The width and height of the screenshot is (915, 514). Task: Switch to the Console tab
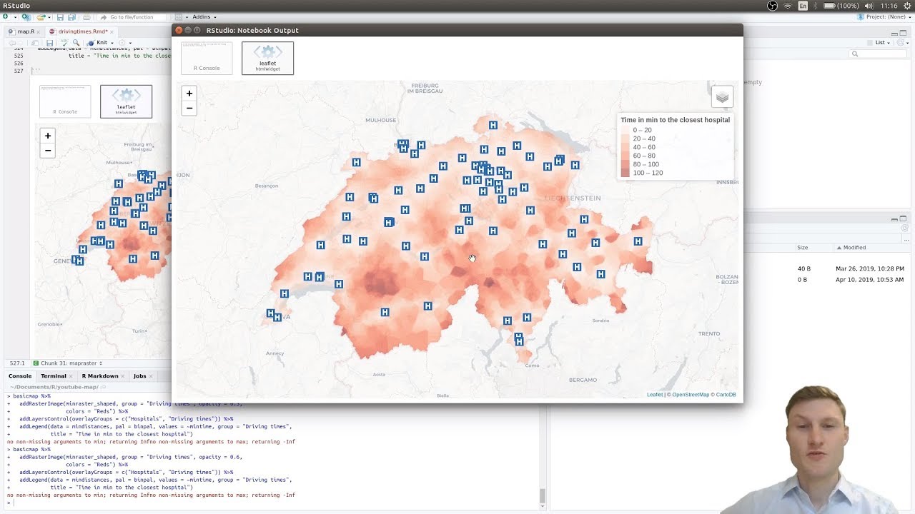(20, 376)
